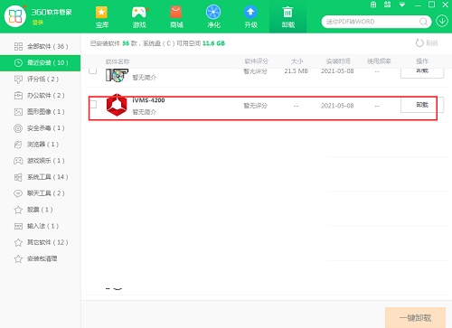452x328 pixels.
Task: Open the 其它软件 (12) category
Action: 41,242
